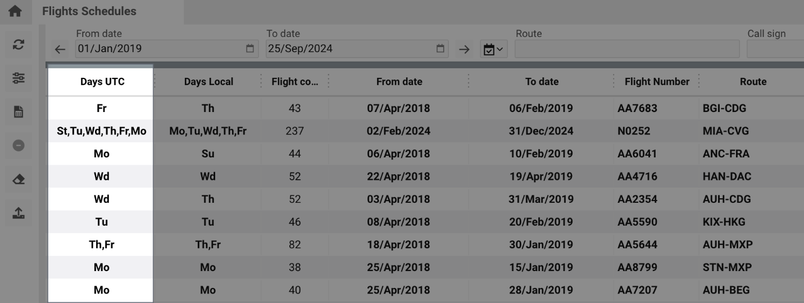The width and height of the screenshot is (804, 303).
Task: Select the AA7683 BGI-CDG flight row
Action: [x=399, y=108]
